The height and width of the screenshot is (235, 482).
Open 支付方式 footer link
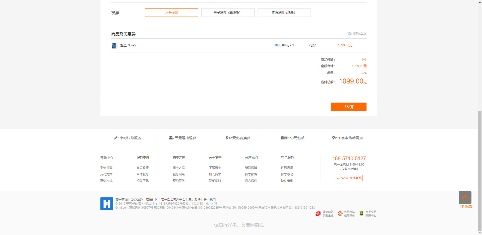click(106, 174)
